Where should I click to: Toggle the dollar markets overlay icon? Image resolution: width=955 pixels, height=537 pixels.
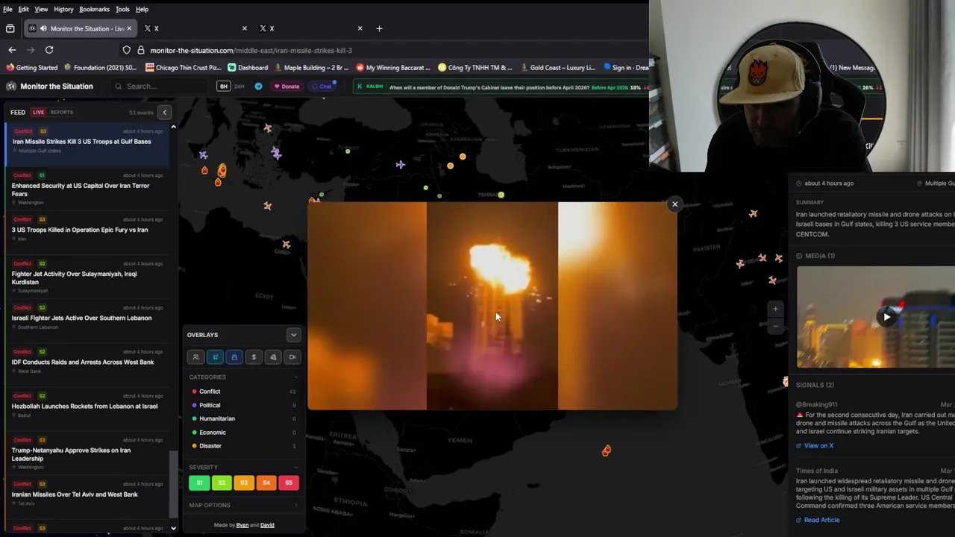coord(254,357)
